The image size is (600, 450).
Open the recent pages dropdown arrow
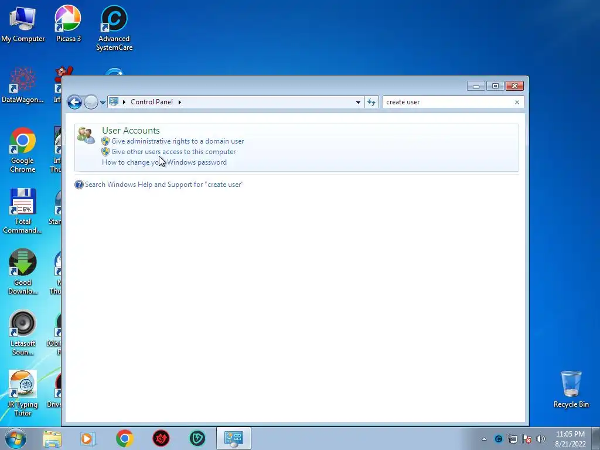(103, 103)
